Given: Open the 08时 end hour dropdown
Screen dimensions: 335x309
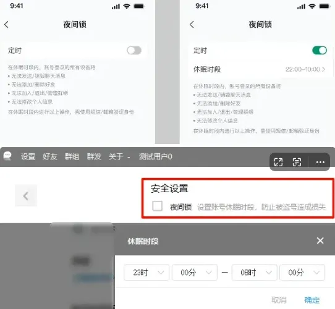Looking at the screenshot, I should coord(254,273).
